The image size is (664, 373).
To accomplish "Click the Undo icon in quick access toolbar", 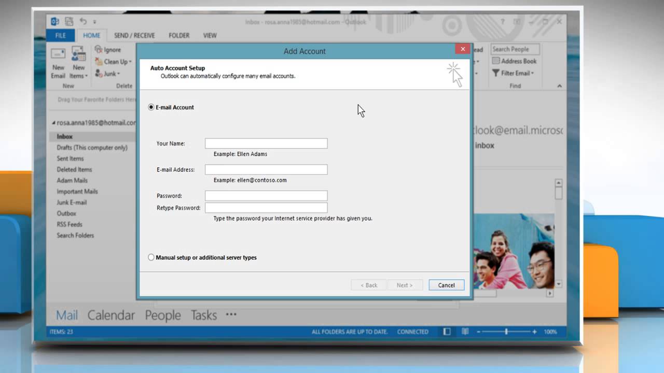I will pos(83,22).
